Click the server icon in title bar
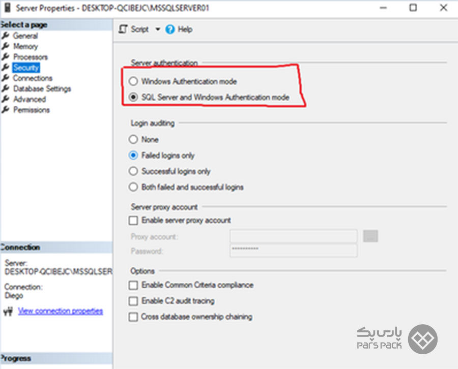Screen dimensions: 458x369 click(7, 8)
